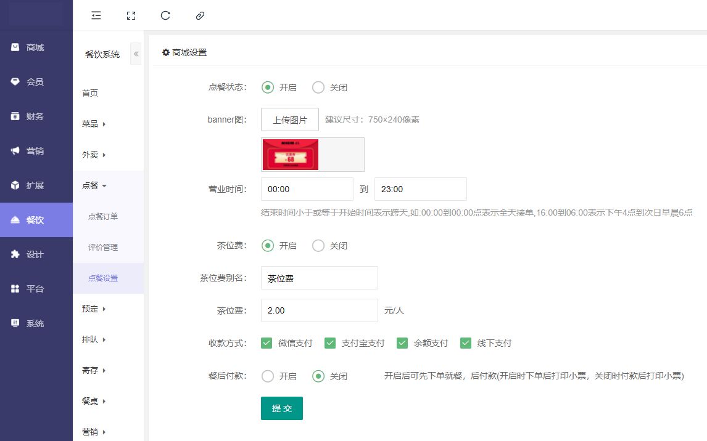This screenshot has height=441, width=707.
Task: Click the 提交 submit button
Action: [x=282, y=408]
